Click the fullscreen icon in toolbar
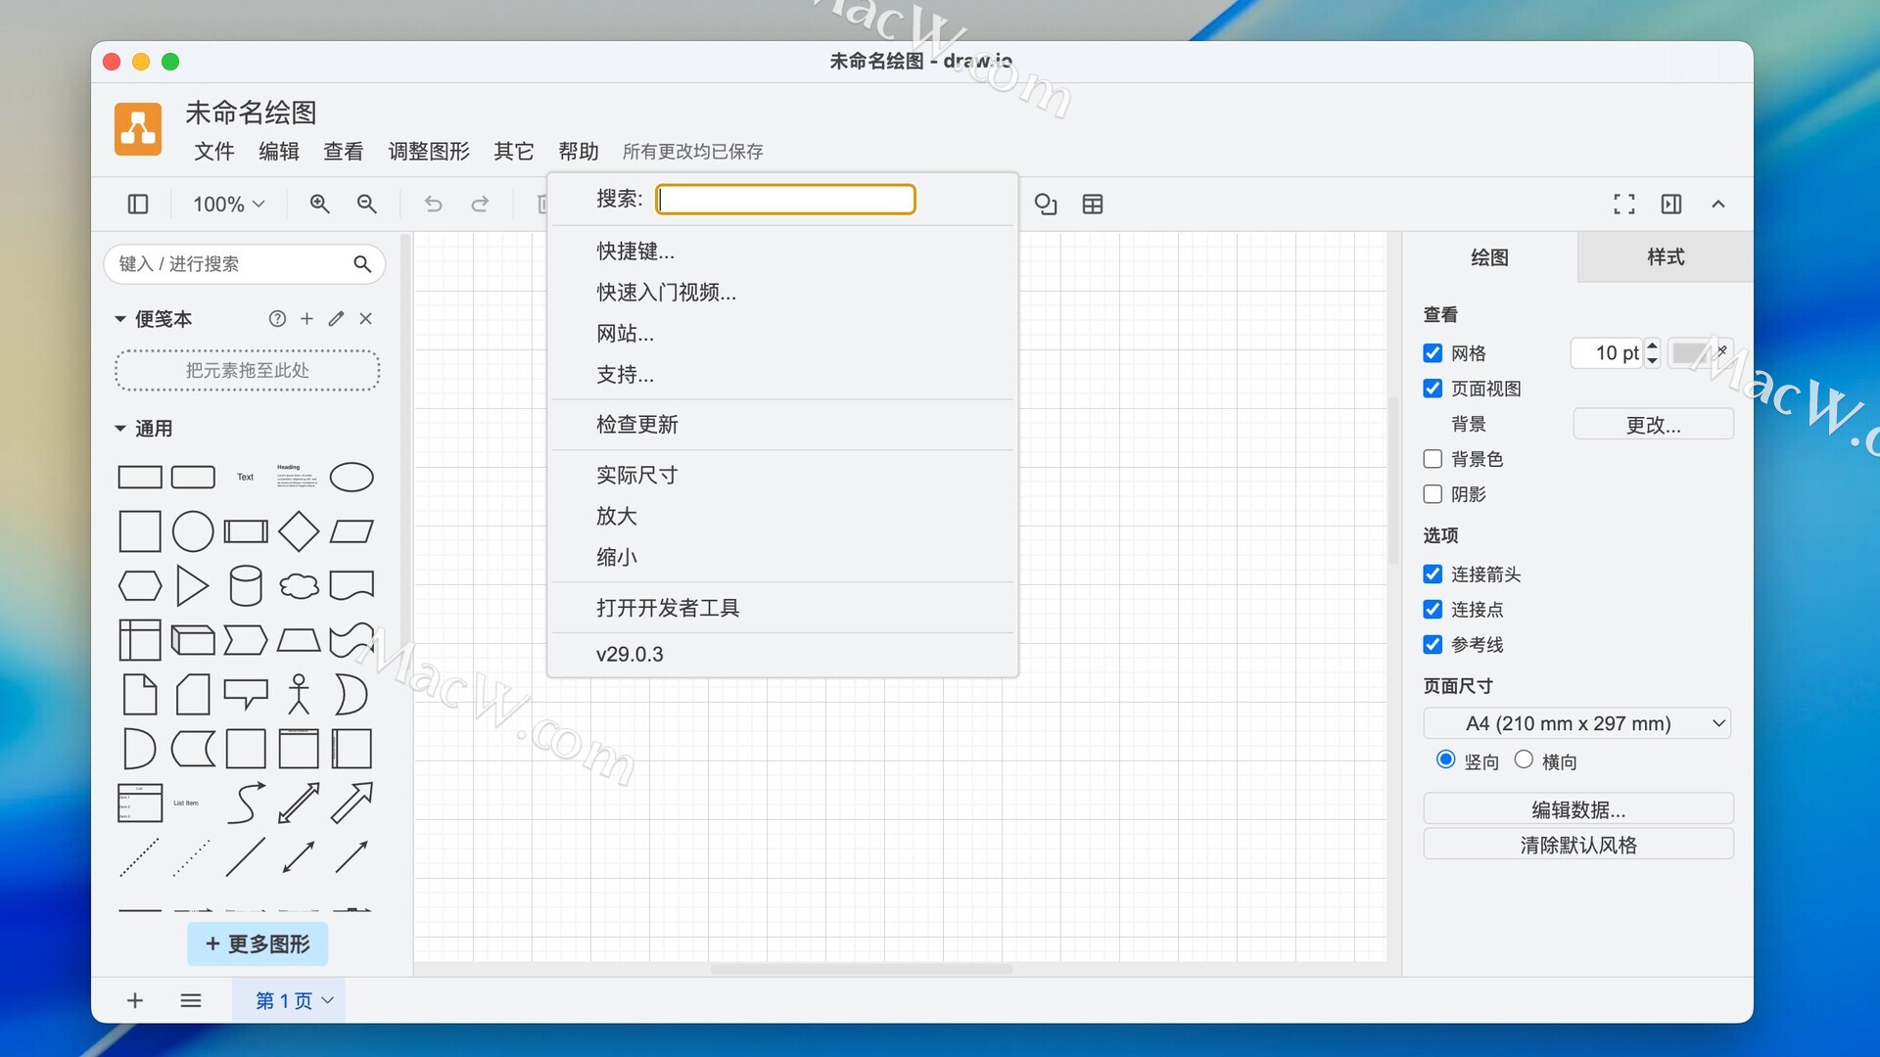The height and width of the screenshot is (1057, 1880). [x=1623, y=204]
